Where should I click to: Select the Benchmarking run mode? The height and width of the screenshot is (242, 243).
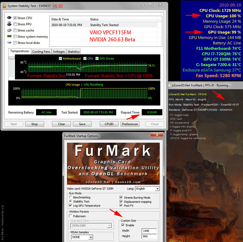pyautogui.click(x=70, y=197)
